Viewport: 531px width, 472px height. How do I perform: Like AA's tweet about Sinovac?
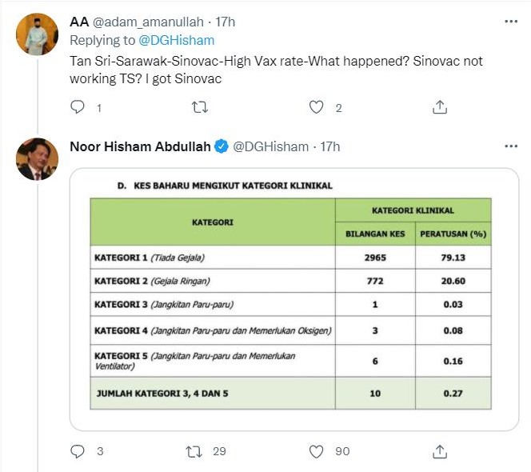point(317,107)
